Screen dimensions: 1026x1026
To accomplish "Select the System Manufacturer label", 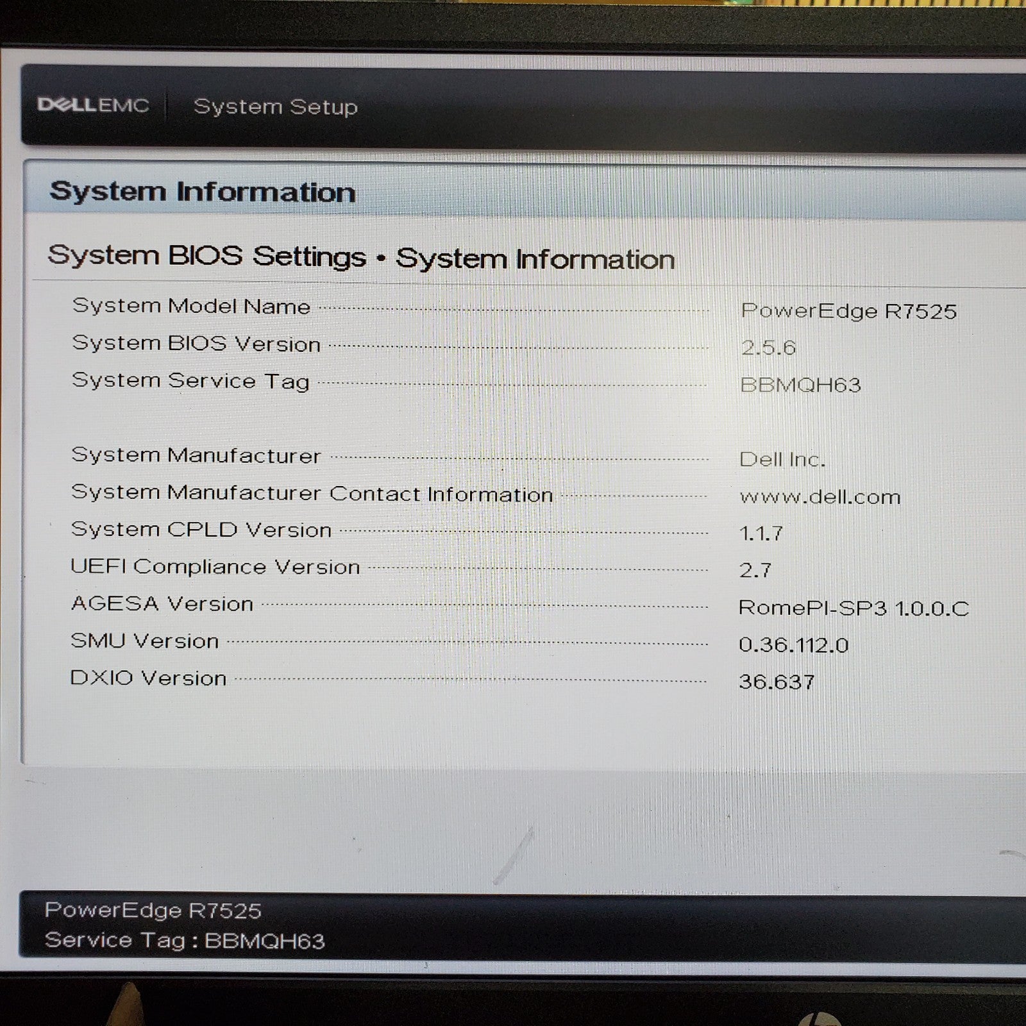I will (196, 455).
